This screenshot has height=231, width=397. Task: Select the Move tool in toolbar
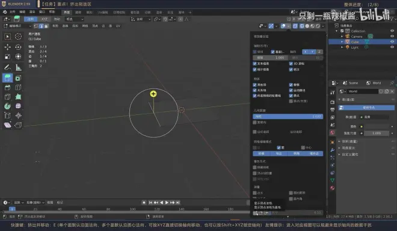tap(7, 47)
